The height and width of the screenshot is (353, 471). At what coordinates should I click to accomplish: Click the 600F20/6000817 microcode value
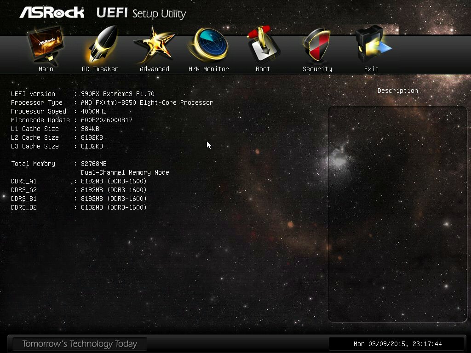[107, 120]
